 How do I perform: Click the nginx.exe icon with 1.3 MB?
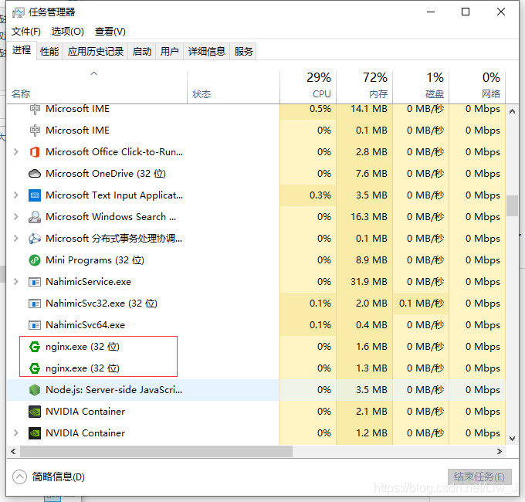pyautogui.click(x=35, y=368)
